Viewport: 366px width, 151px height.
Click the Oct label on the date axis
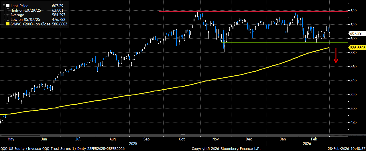182,139
